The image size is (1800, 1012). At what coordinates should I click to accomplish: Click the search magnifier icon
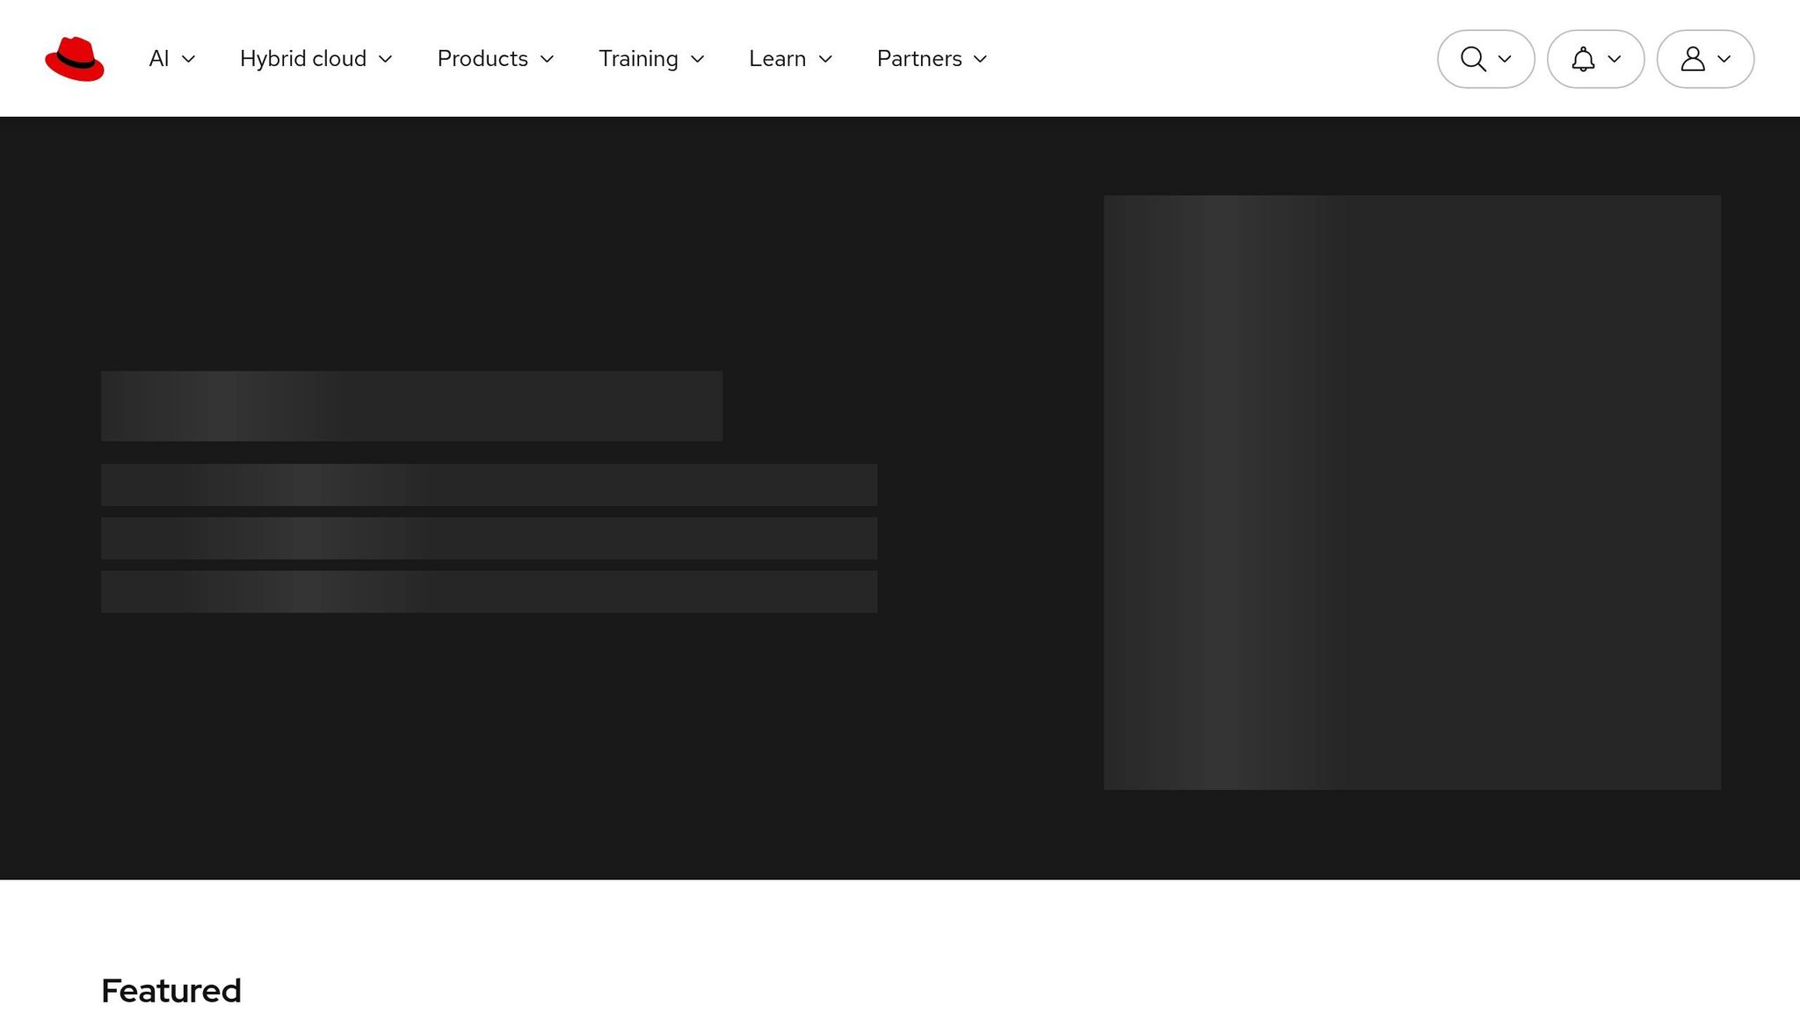(x=1473, y=59)
